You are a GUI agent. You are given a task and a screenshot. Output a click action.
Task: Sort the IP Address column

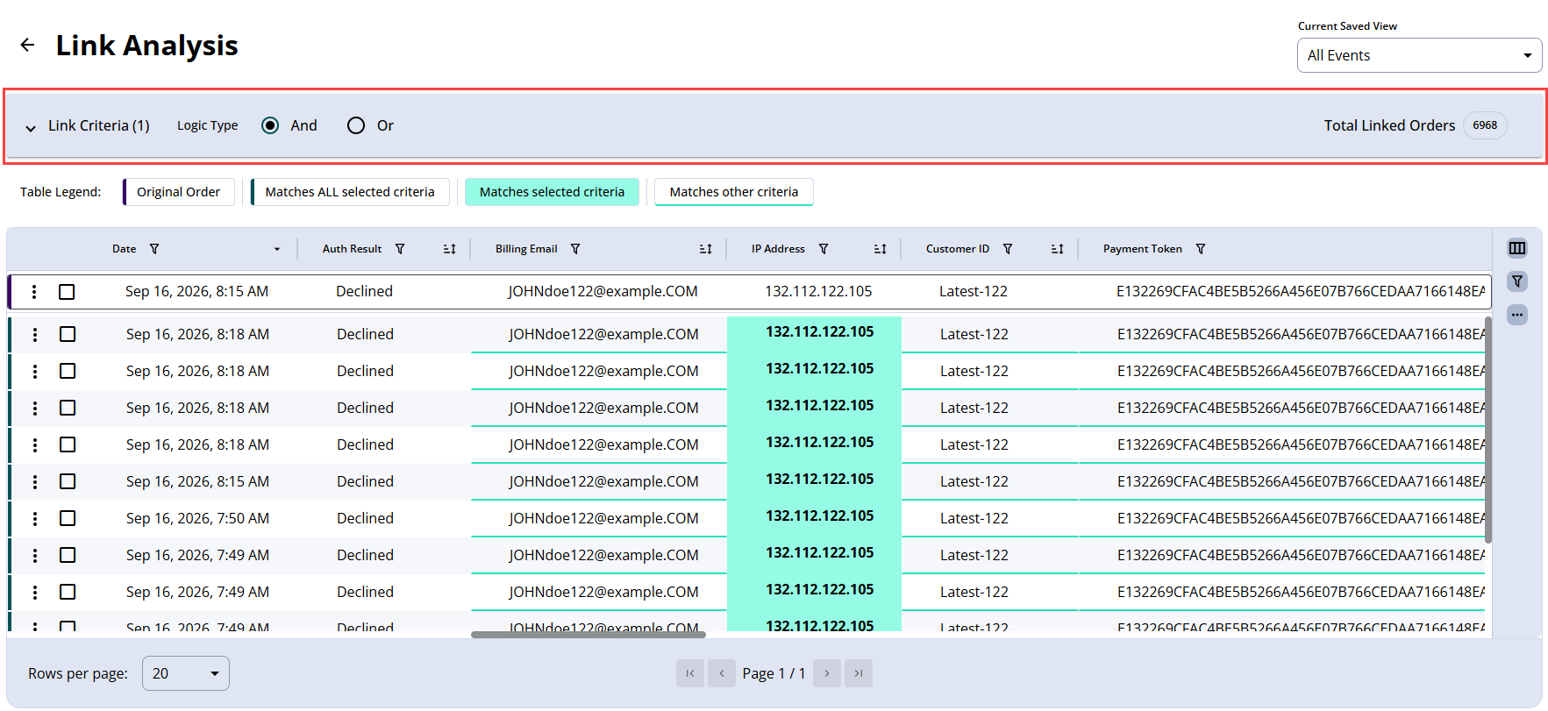(881, 249)
